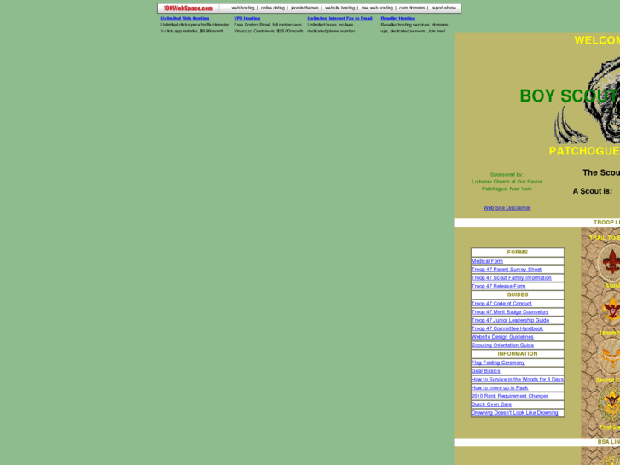Click the 'report abuse' banner link

click(443, 8)
